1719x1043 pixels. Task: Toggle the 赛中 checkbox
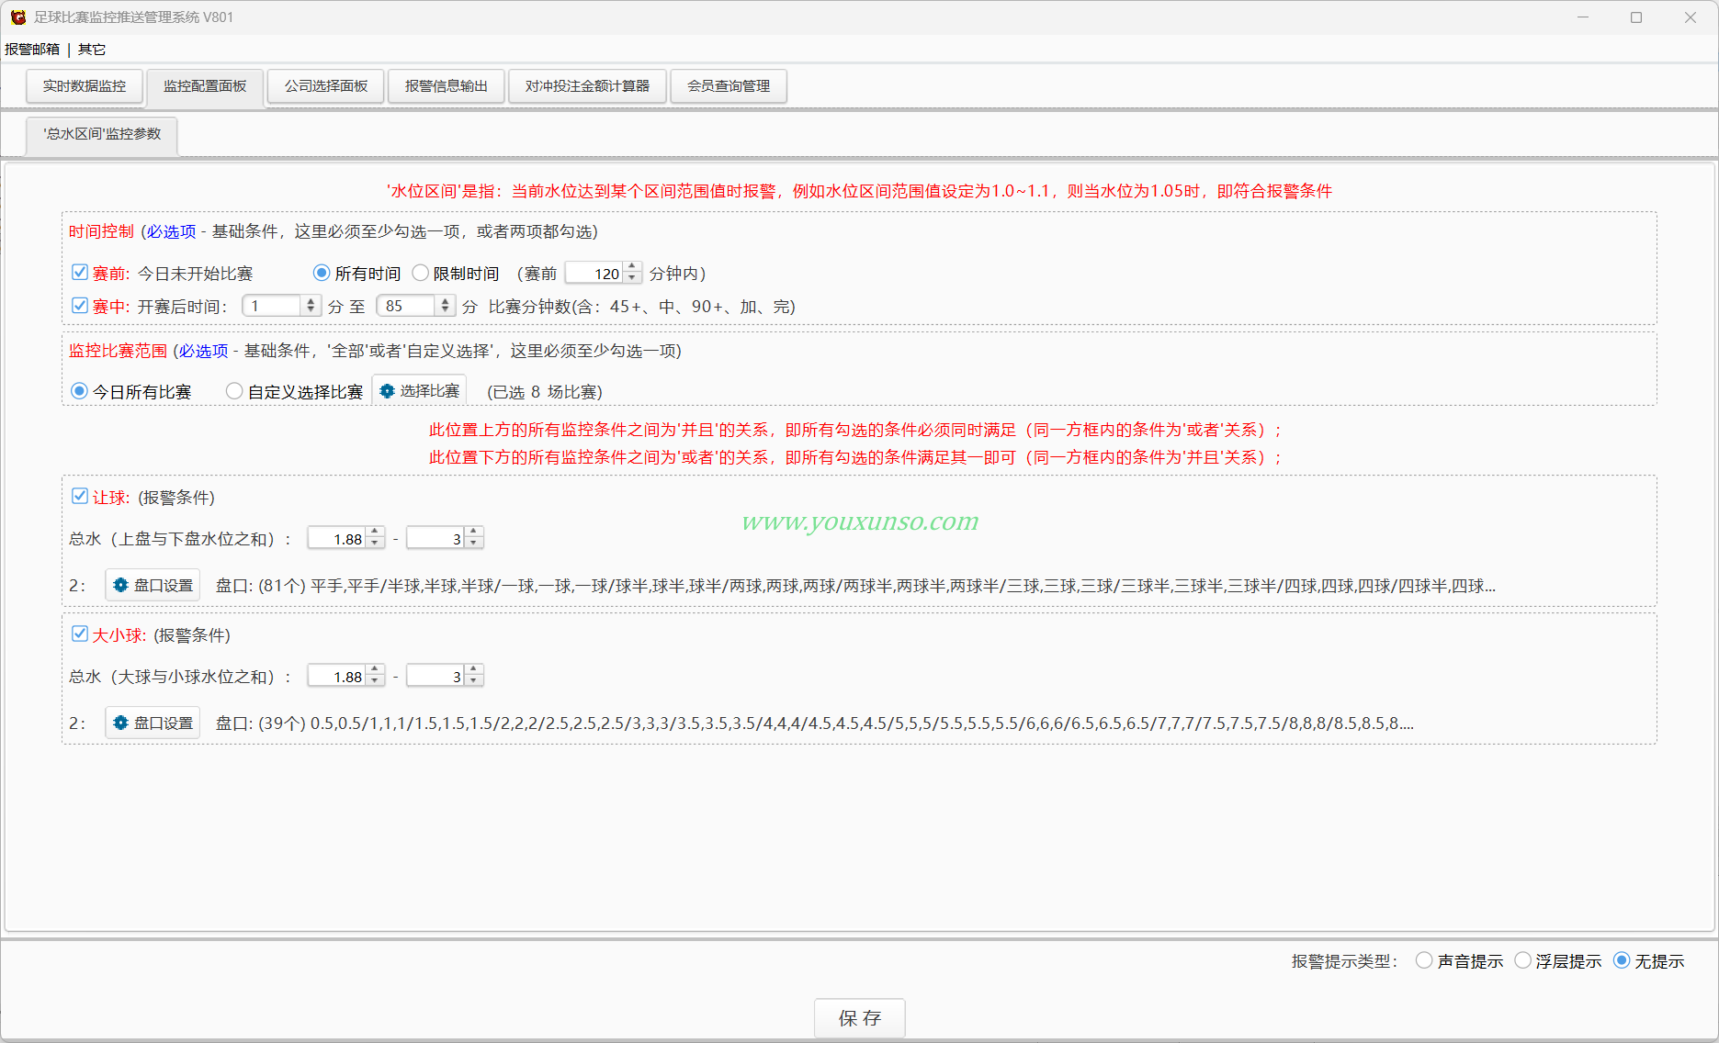pyautogui.click(x=80, y=305)
